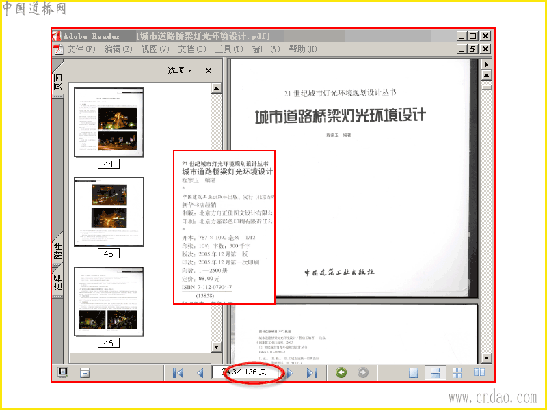Image resolution: width=547 pixels, height=410 pixels.
Task: Open the 文档(D) menu
Action: coord(192,49)
